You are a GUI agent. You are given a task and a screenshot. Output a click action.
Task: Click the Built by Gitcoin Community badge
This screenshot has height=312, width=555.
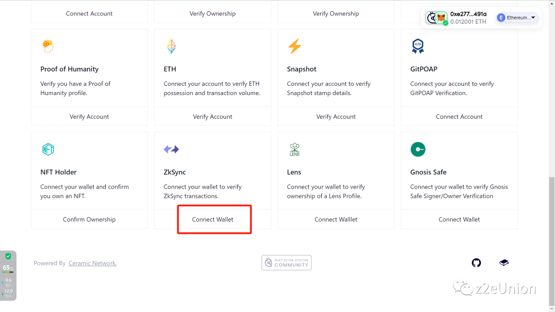click(x=286, y=263)
